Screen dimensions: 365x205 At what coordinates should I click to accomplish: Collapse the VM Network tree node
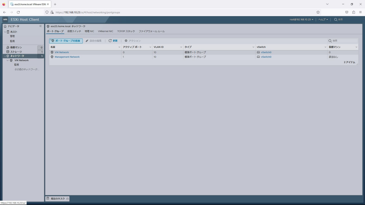8,60
